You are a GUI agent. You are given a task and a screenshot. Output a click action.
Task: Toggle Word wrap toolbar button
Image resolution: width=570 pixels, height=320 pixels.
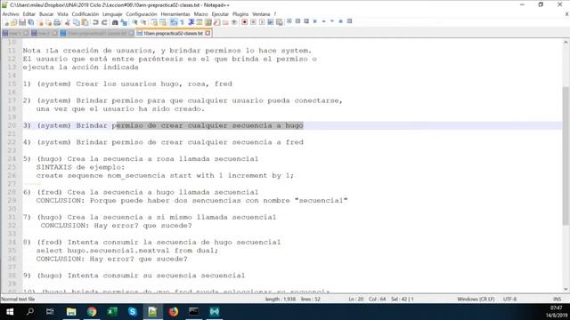pyautogui.click(x=174, y=22)
